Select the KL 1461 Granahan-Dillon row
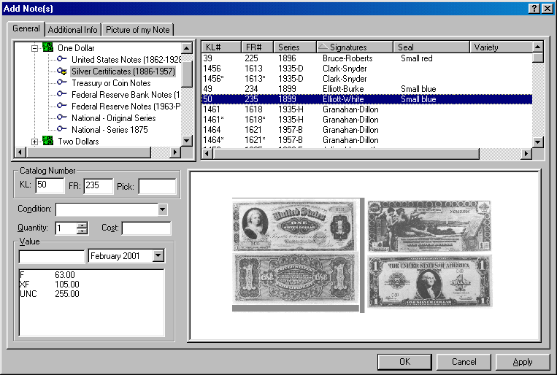The width and height of the screenshot is (557, 375). tap(367, 109)
